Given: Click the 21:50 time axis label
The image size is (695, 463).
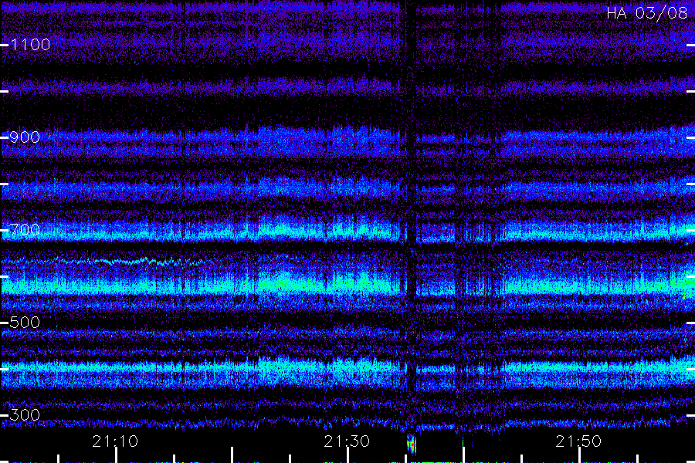Looking at the screenshot, I should click(x=578, y=441).
